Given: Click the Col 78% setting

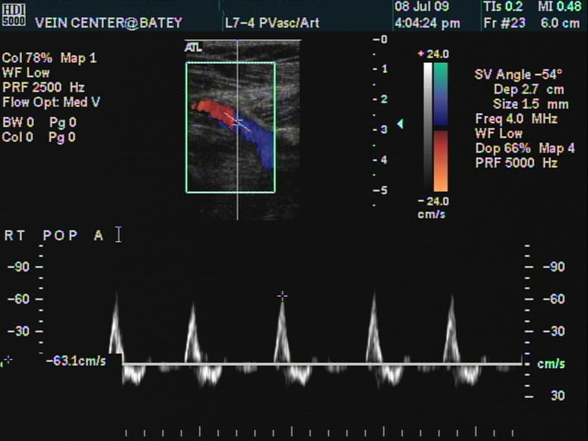Looking at the screenshot, I should click(x=27, y=58).
